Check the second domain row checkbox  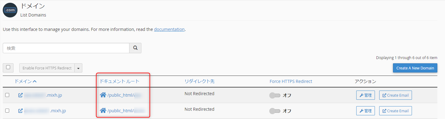click(x=7, y=111)
